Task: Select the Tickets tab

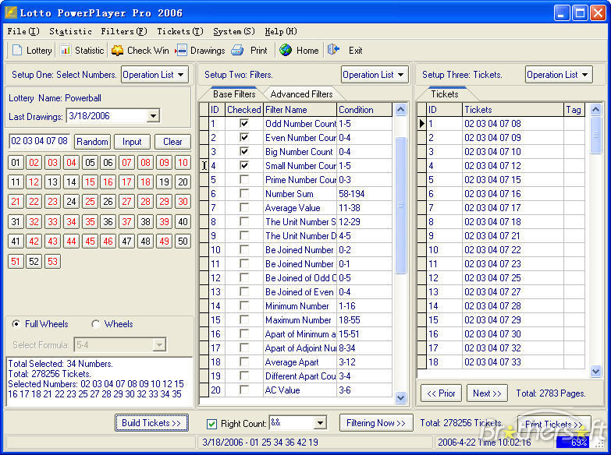Action: point(445,94)
